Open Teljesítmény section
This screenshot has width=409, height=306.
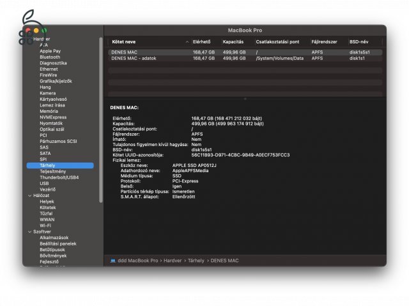[52, 171]
